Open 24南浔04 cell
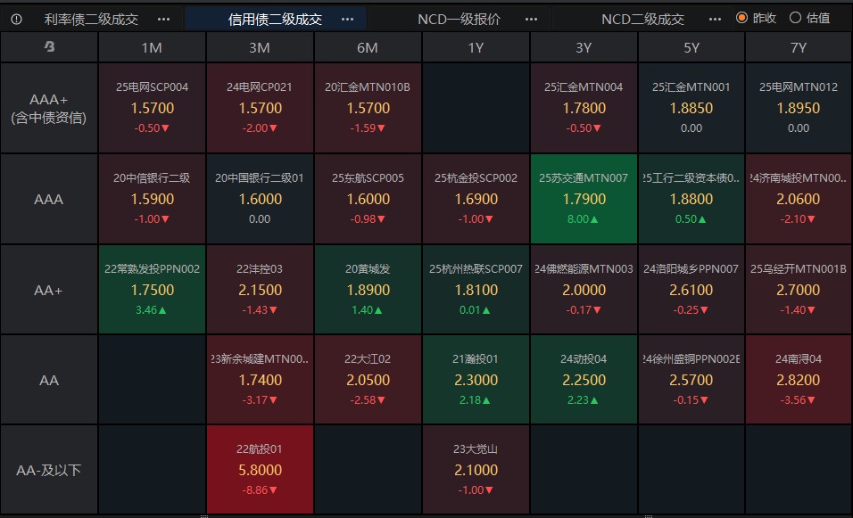Viewport: 853px width, 518px height. click(x=799, y=380)
